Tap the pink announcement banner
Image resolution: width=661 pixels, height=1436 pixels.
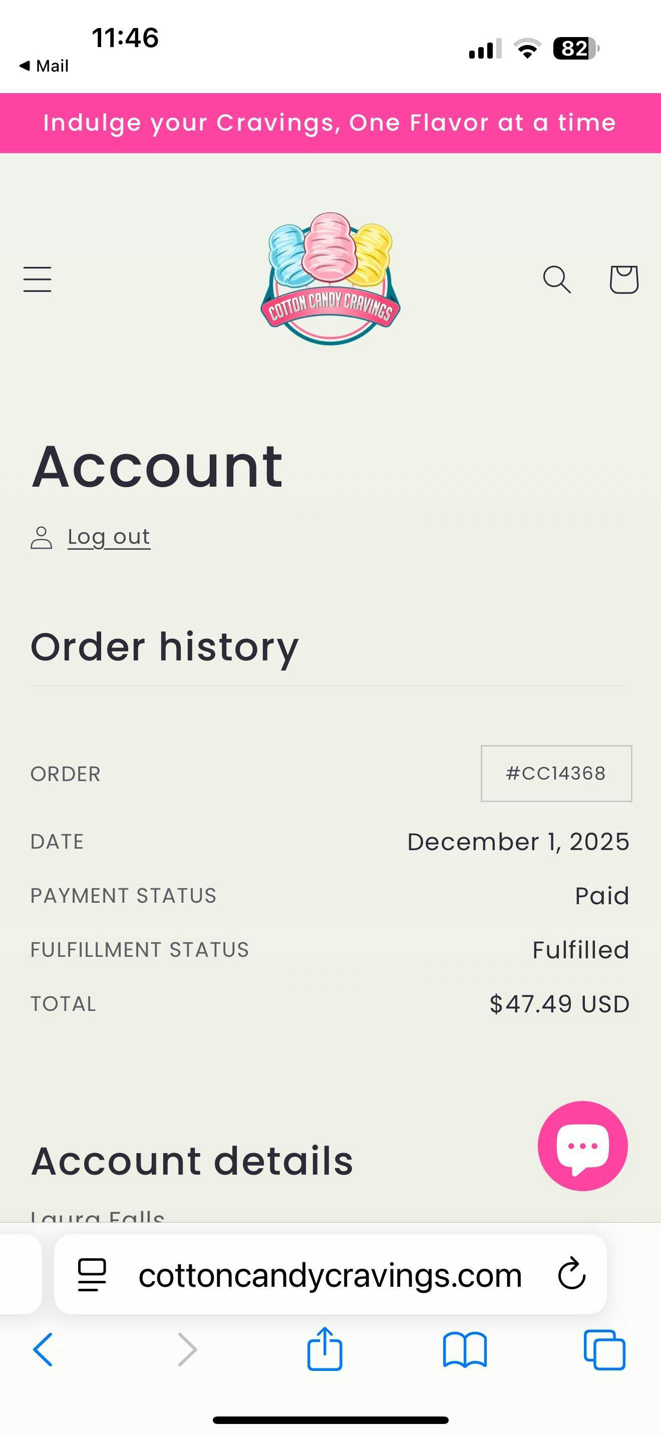(x=330, y=123)
